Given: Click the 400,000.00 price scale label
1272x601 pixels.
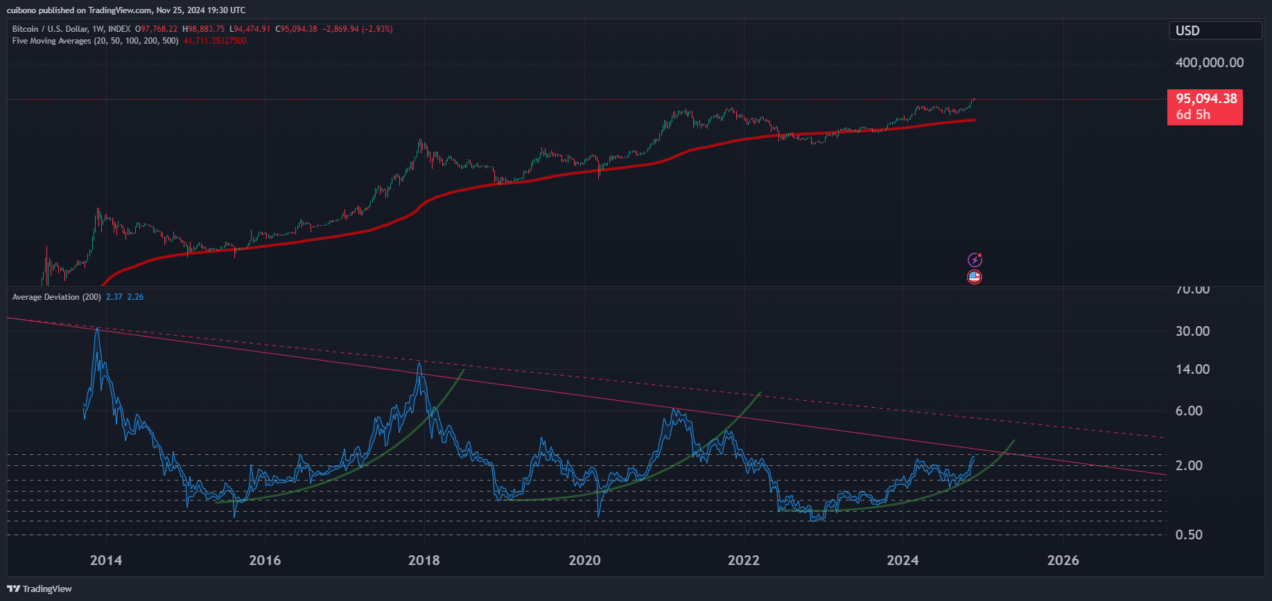Looking at the screenshot, I should (x=1209, y=62).
